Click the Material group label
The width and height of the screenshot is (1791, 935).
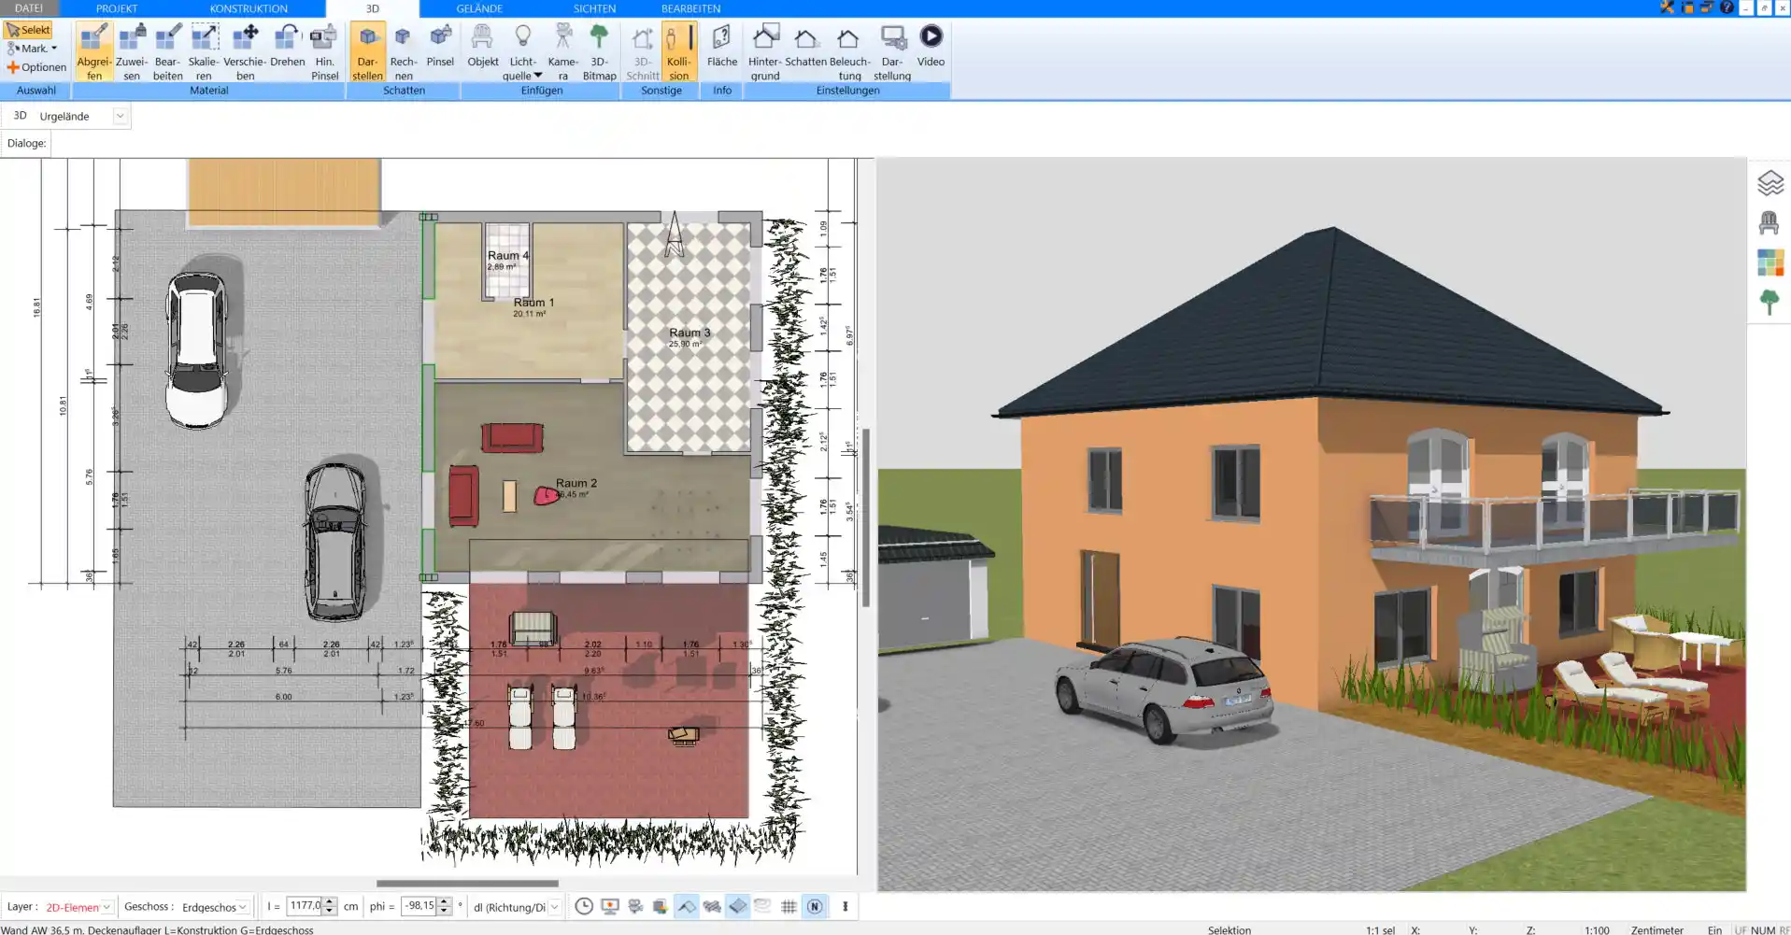coord(209,91)
